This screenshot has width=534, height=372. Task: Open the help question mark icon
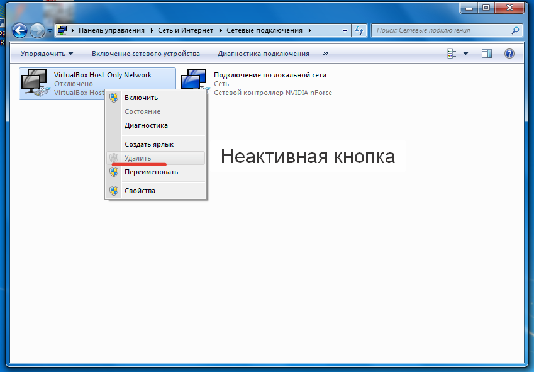tap(509, 54)
